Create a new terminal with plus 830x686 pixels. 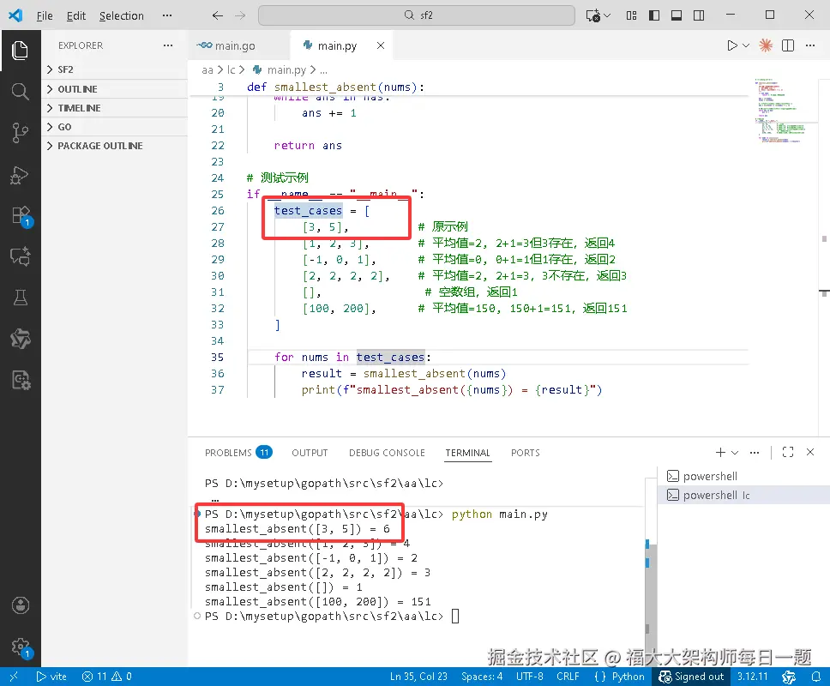click(720, 452)
